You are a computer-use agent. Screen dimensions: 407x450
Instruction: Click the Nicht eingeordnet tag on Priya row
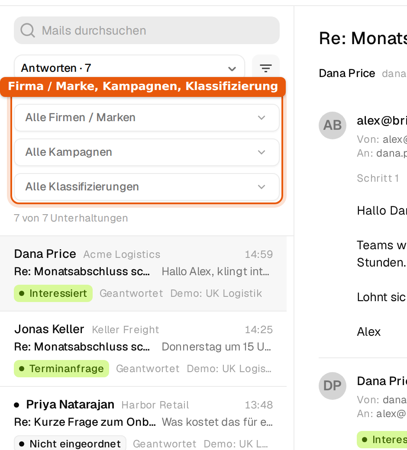70,444
